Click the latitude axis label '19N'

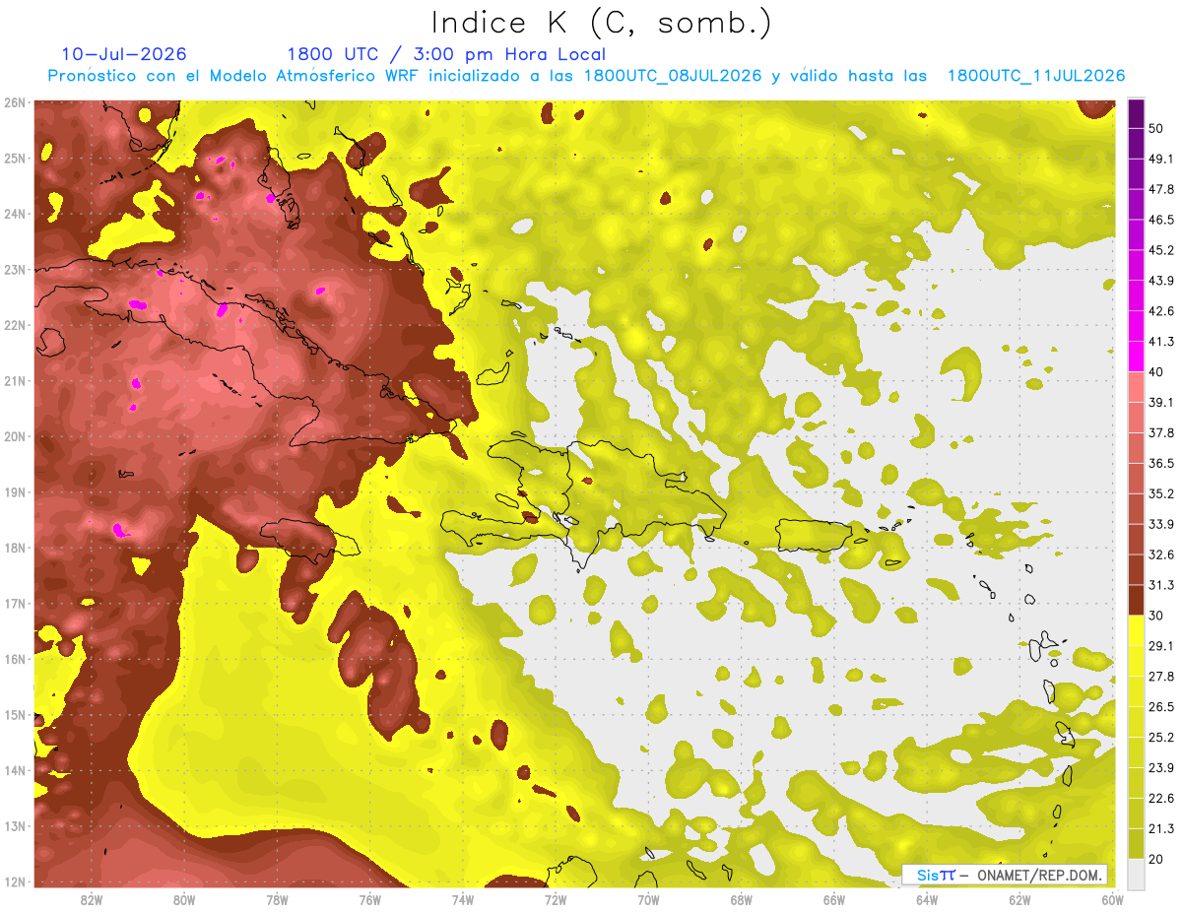[x=15, y=492]
